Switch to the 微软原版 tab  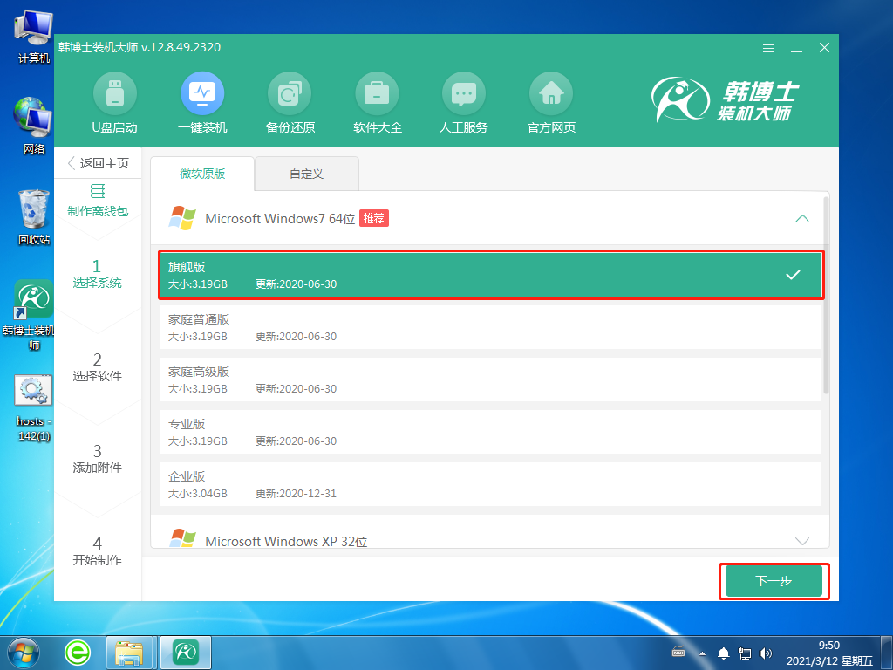tap(202, 174)
